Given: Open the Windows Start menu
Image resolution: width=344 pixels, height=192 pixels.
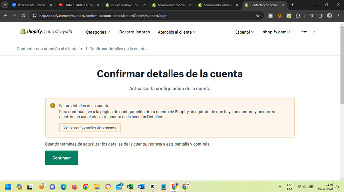Looking at the screenshot, I should [8, 187].
